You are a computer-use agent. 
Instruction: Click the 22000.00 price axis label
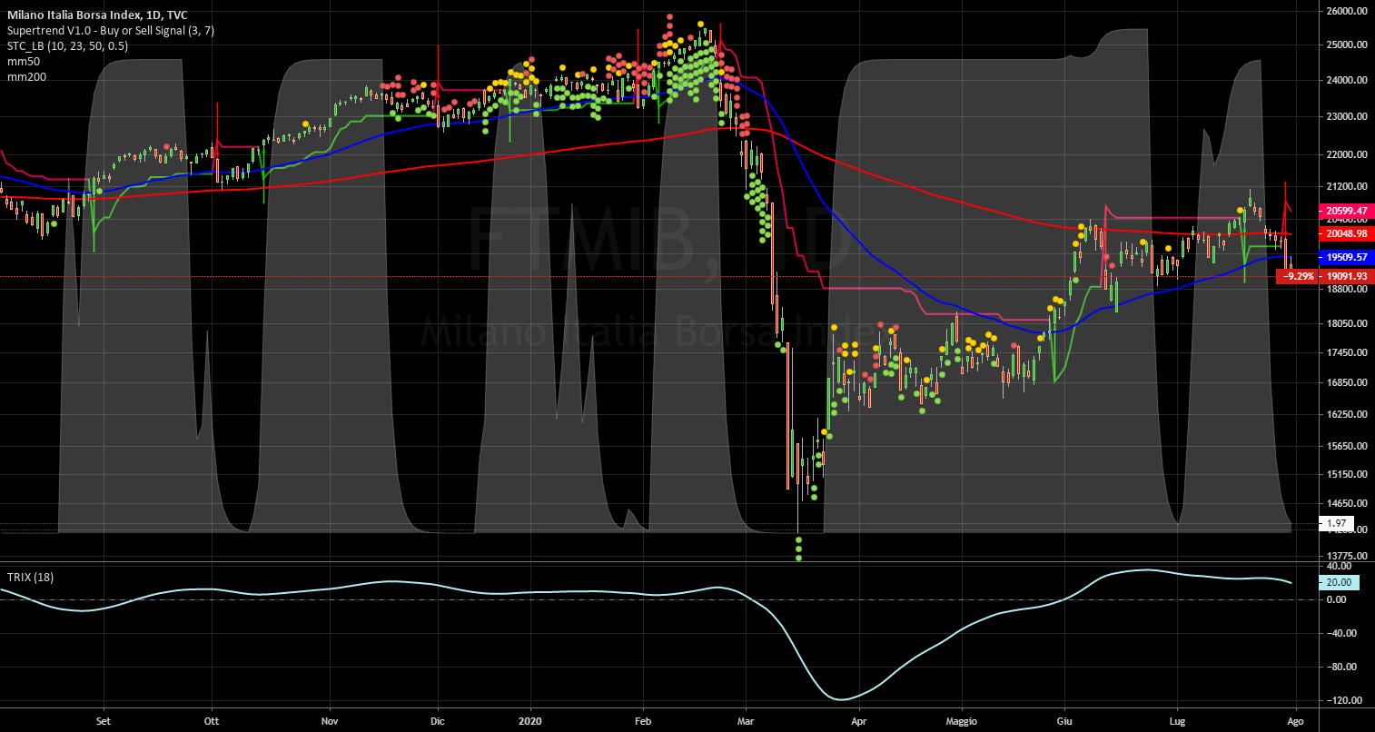(1346, 154)
